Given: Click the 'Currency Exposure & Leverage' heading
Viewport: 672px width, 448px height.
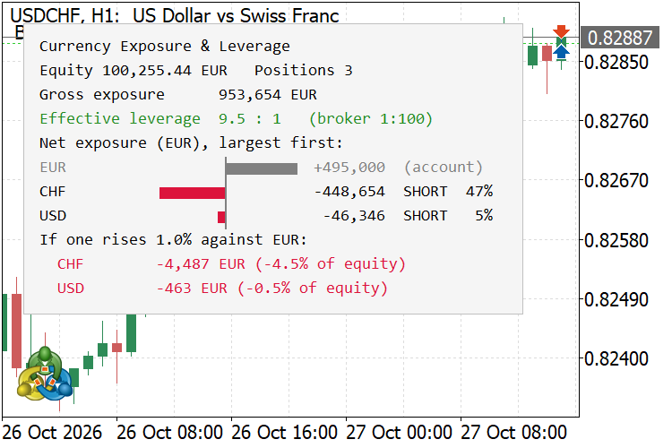Looking at the screenshot, I should click(165, 46).
